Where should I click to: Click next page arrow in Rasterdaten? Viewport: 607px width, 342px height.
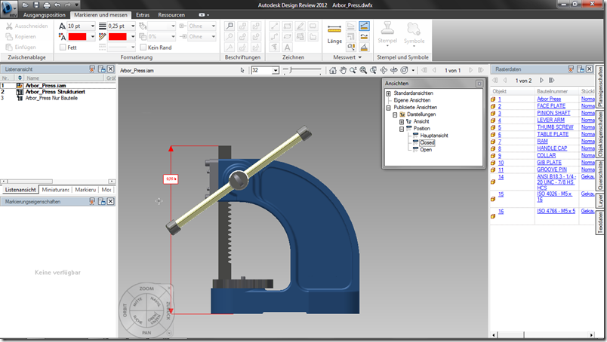pyautogui.click(x=541, y=81)
